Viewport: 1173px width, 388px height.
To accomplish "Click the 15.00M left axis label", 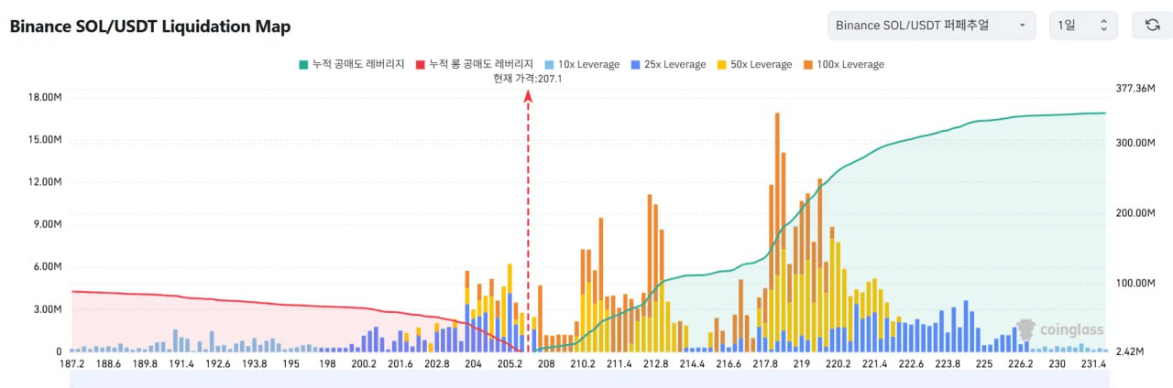I will (x=45, y=140).
